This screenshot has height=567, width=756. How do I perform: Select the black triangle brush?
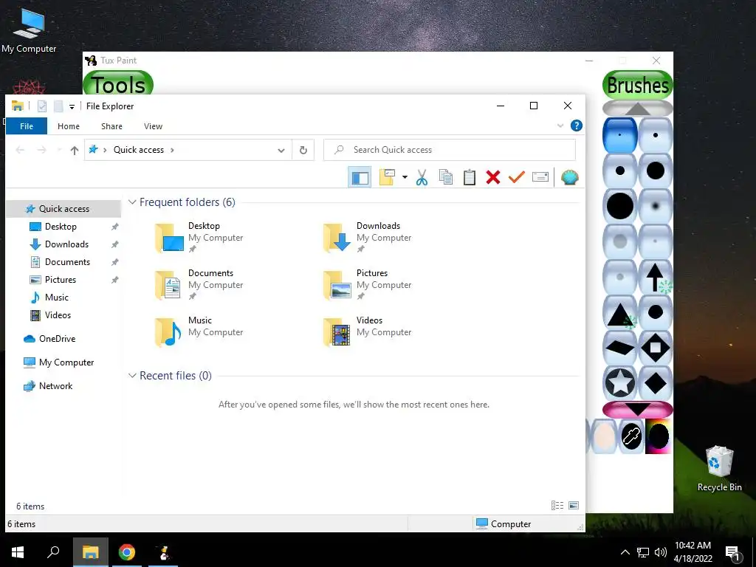coord(620,312)
